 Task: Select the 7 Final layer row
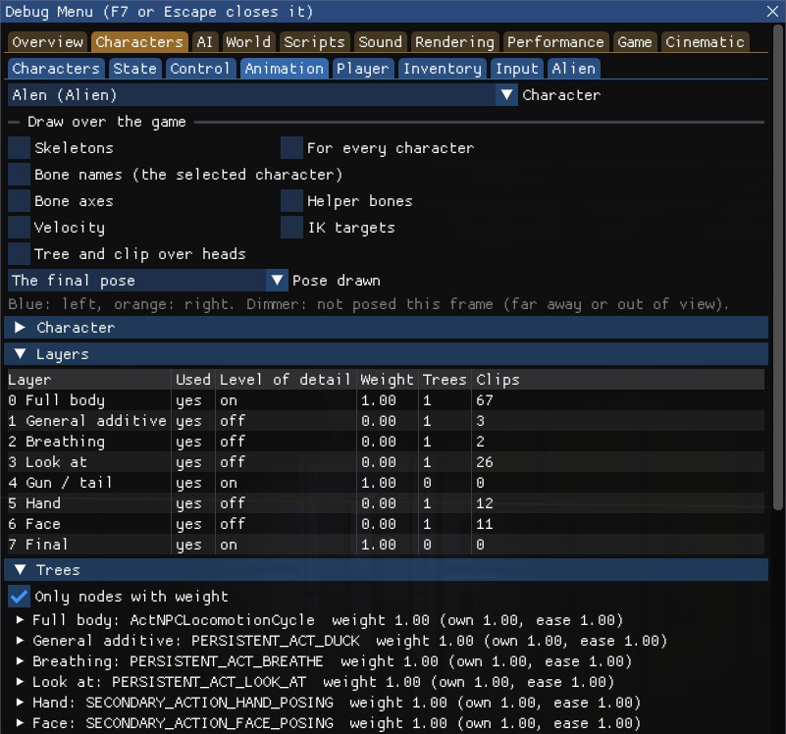click(386, 545)
